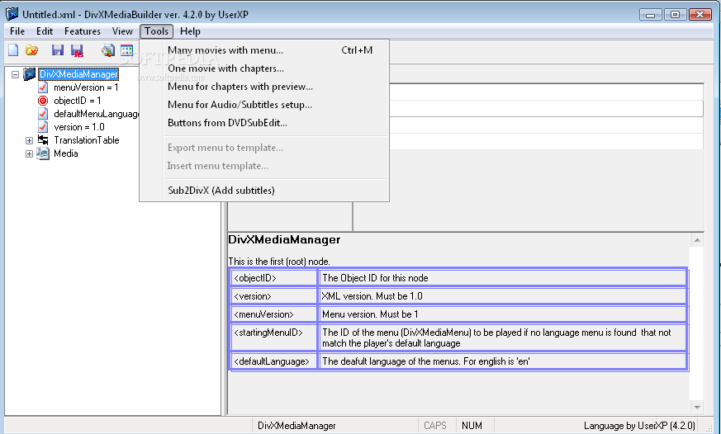Click the folder icon with red X
Screen dimensions: 721x434
click(31, 50)
